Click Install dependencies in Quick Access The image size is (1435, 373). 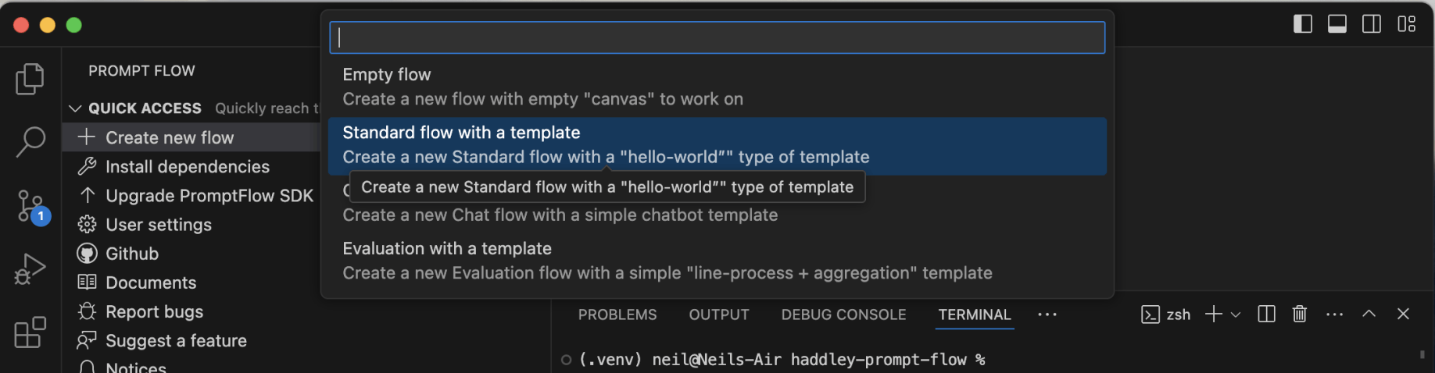point(187,166)
